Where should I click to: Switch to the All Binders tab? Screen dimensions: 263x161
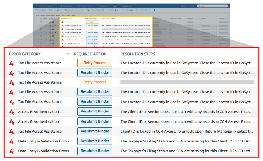(x=40, y=10)
